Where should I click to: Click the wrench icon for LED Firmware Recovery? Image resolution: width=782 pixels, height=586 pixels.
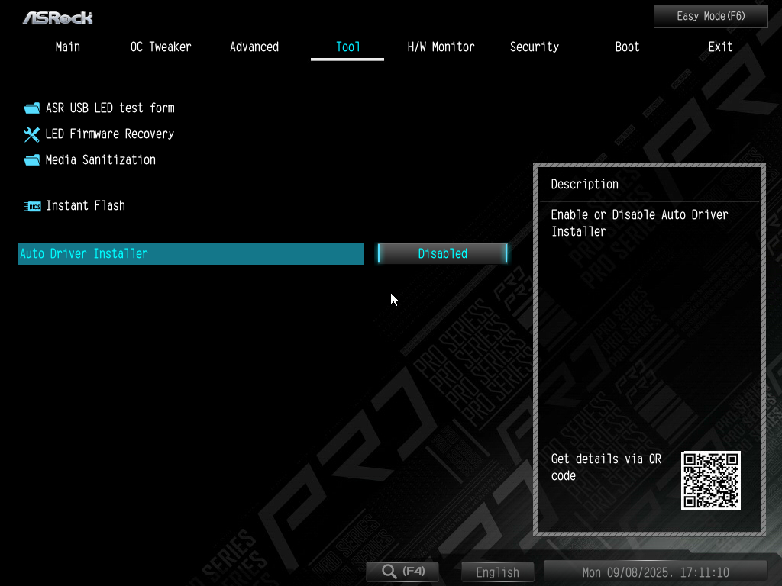click(x=31, y=134)
